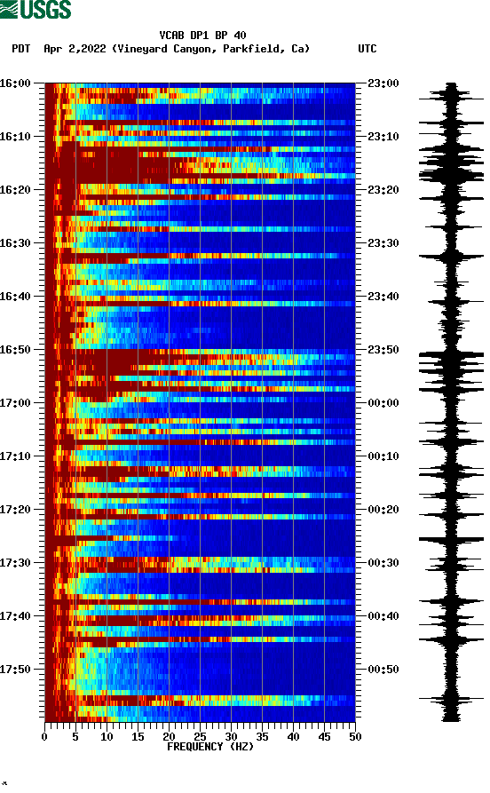490x793 pixels.
Task: Click the 00:50 UTC time label
Action: click(383, 669)
